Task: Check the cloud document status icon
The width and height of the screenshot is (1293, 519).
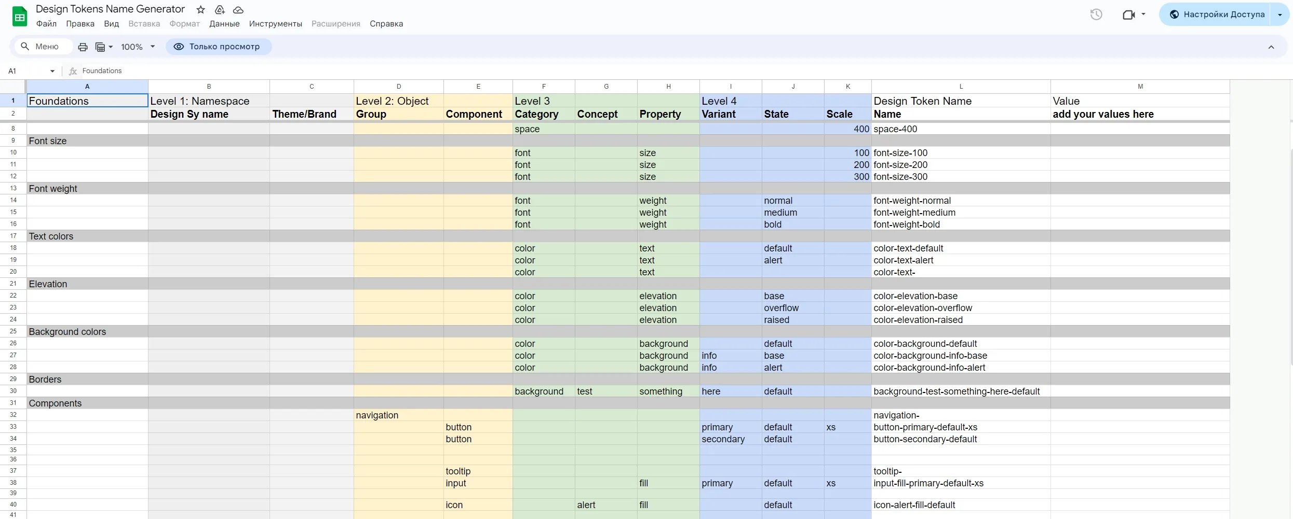Action: click(x=238, y=9)
